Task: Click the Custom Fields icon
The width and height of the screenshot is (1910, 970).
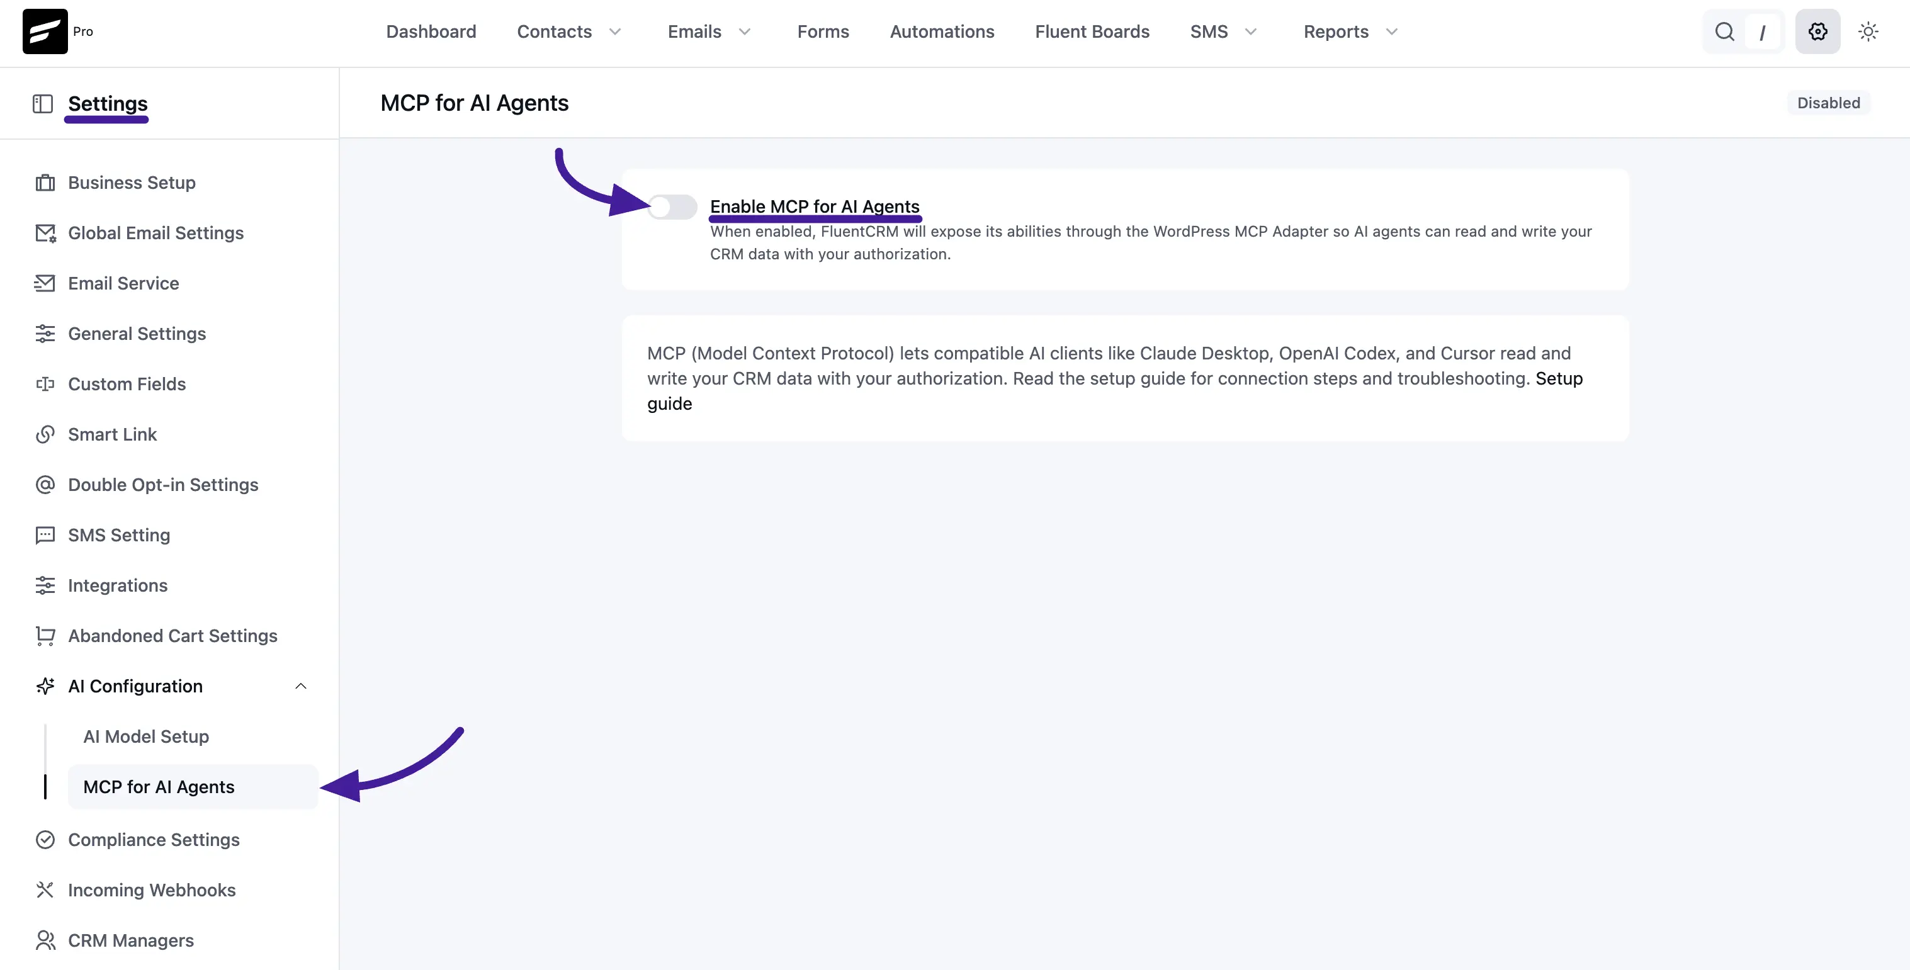Action: (45, 384)
